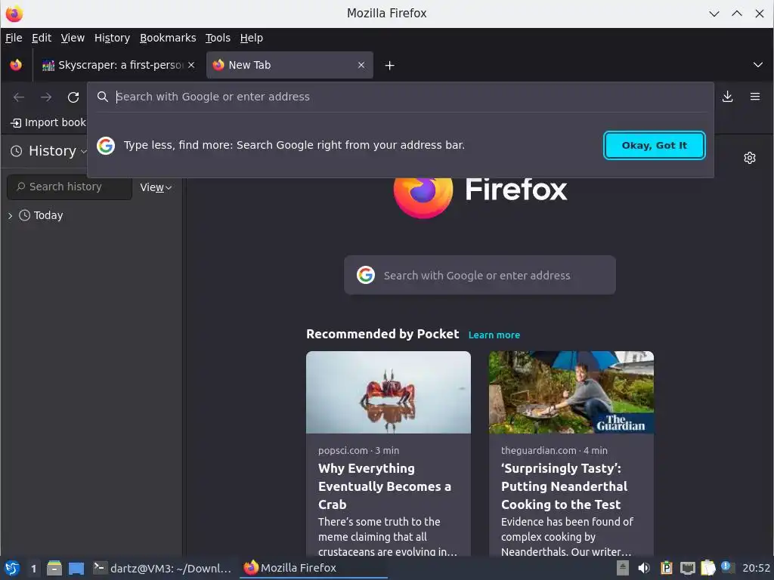Open a new tab with plus button
This screenshot has height=580, width=774.
pyautogui.click(x=389, y=65)
